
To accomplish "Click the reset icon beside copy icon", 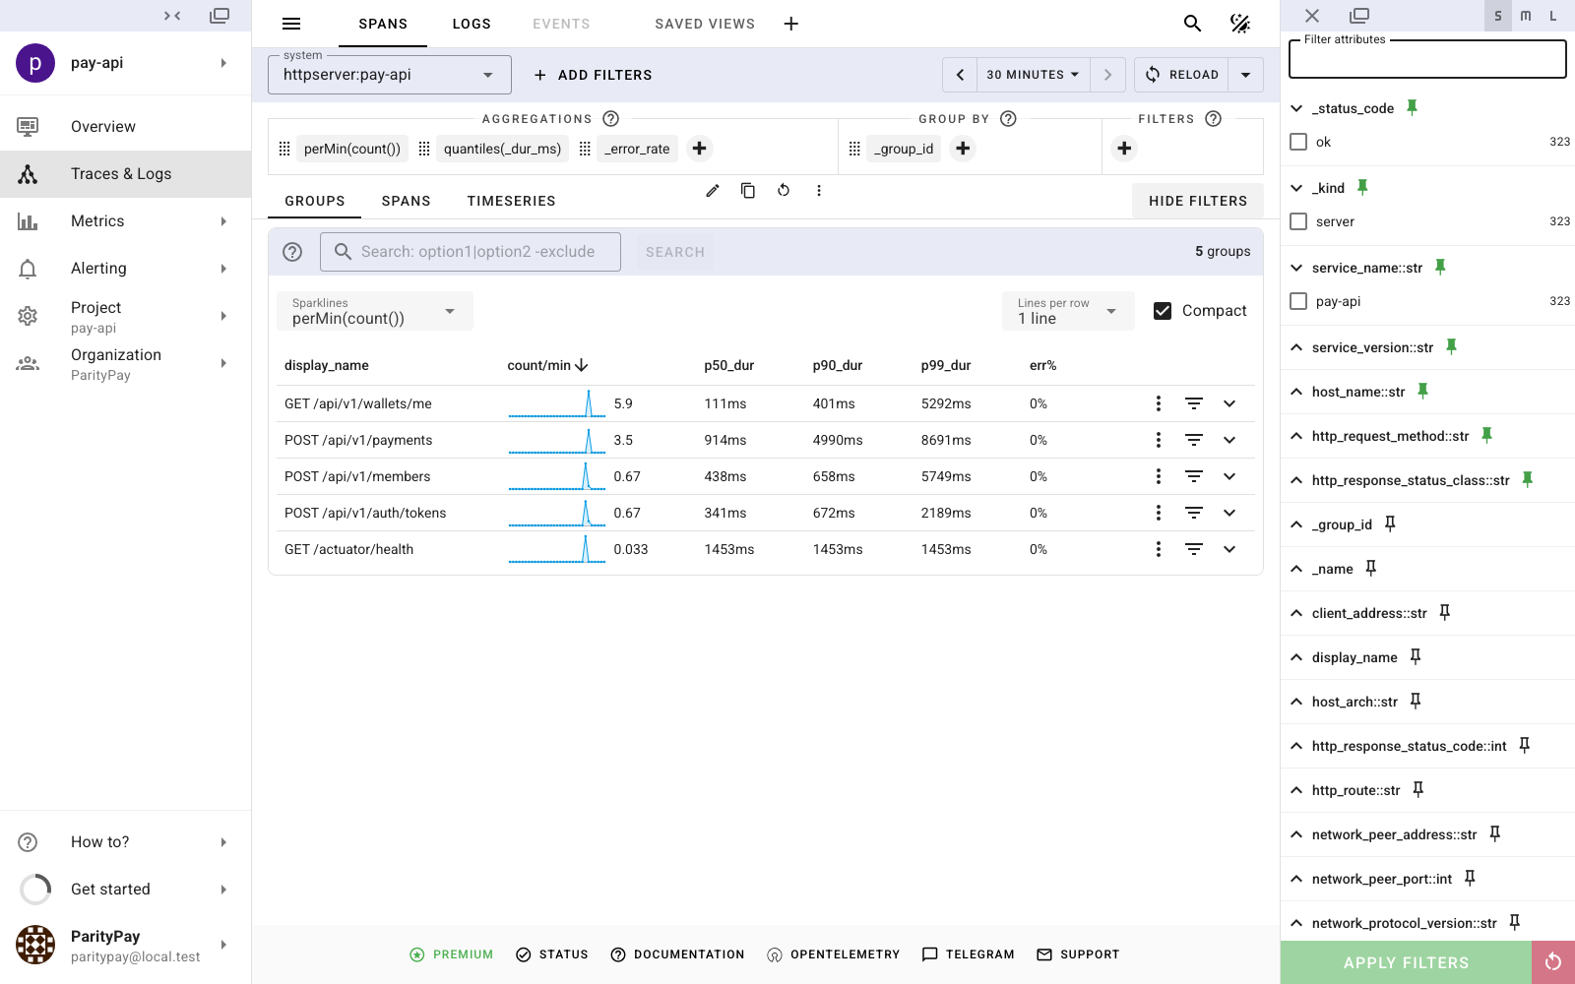I will [x=784, y=190].
